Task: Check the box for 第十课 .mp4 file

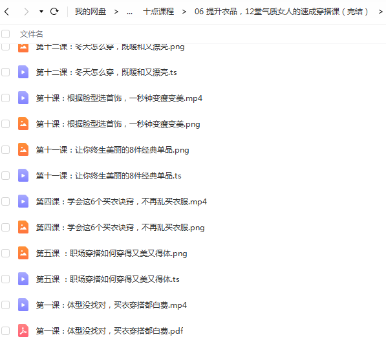Action: click(5, 98)
